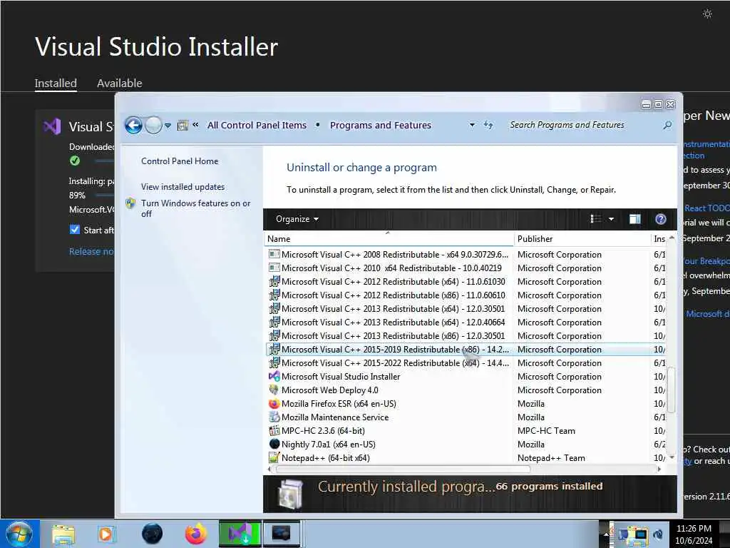Toggle the preview pane icon
Viewport: 730px width, 548px height.
(x=634, y=219)
